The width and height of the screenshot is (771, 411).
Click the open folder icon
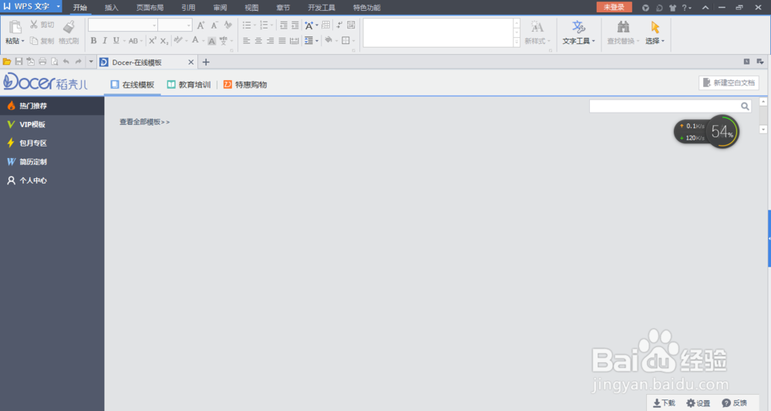(7, 62)
